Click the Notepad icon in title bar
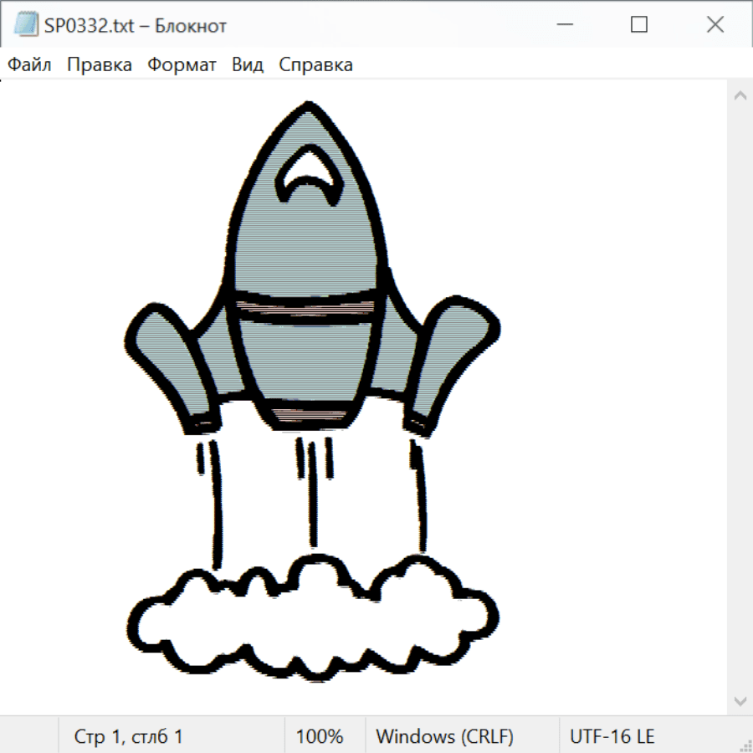Image resolution: width=753 pixels, height=753 pixels. 25,25
